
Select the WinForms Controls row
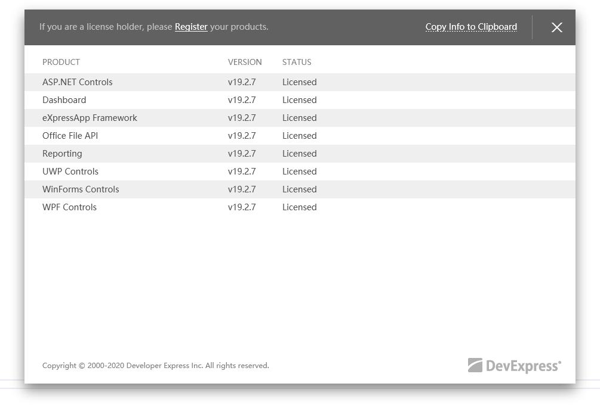[x=81, y=189]
